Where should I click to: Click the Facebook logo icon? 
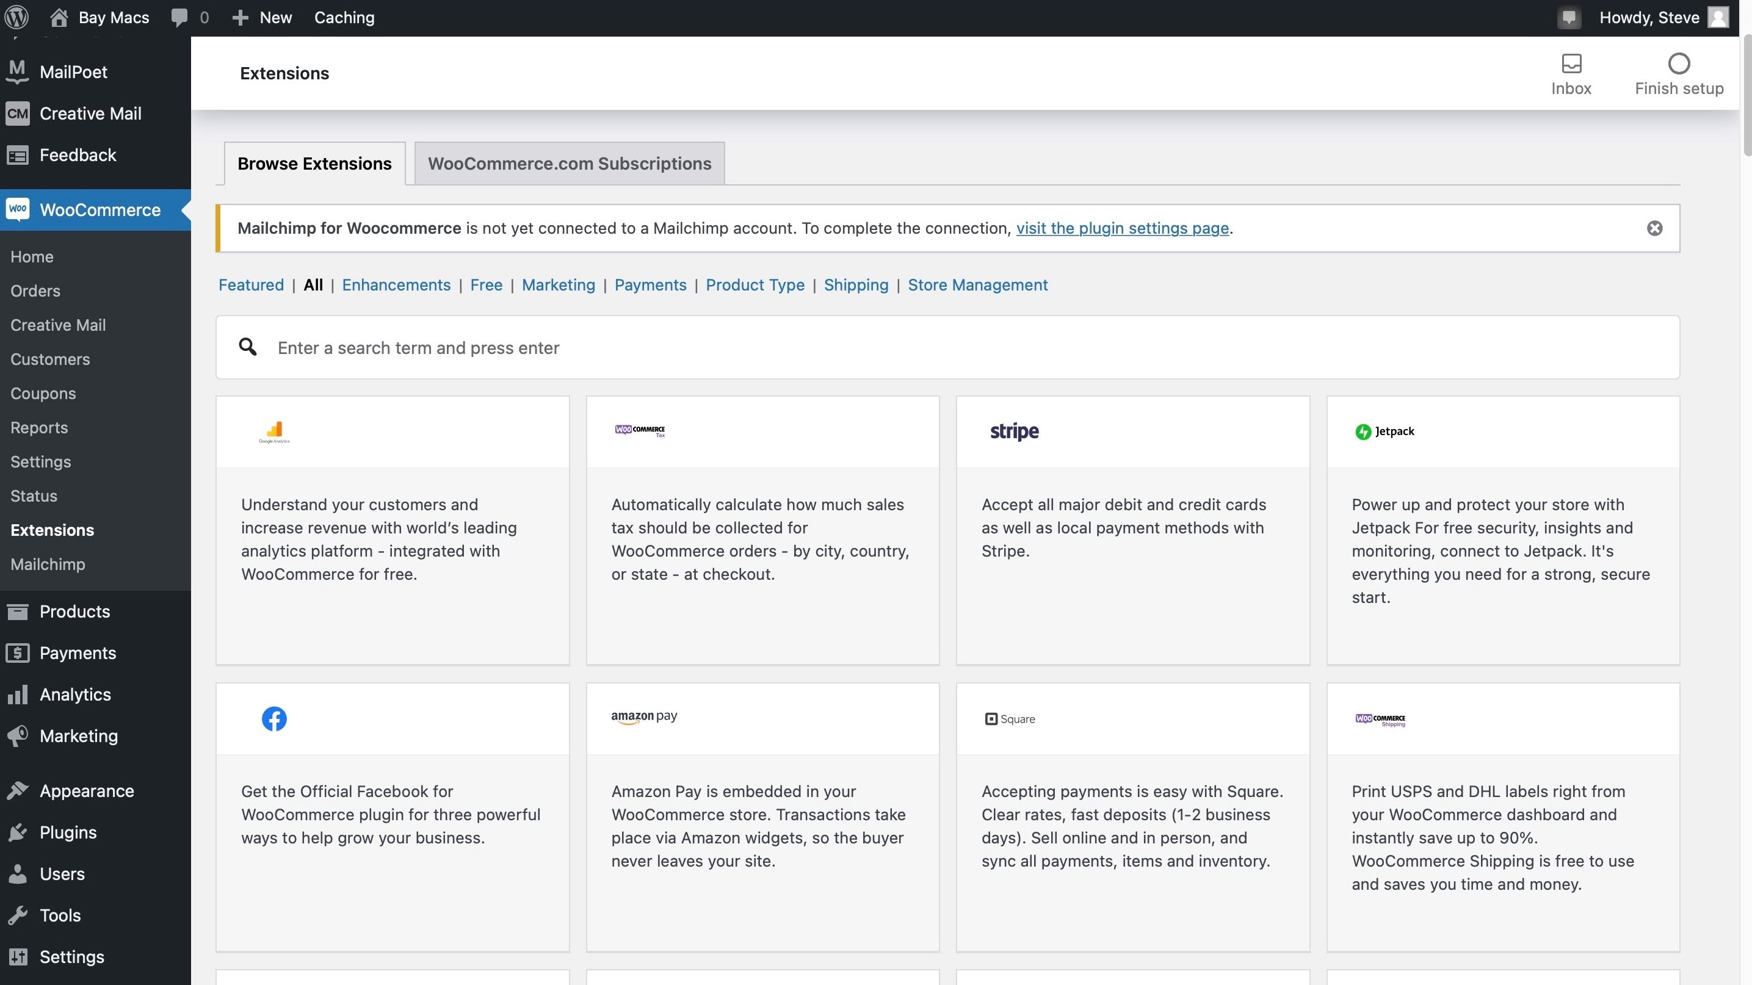274,718
